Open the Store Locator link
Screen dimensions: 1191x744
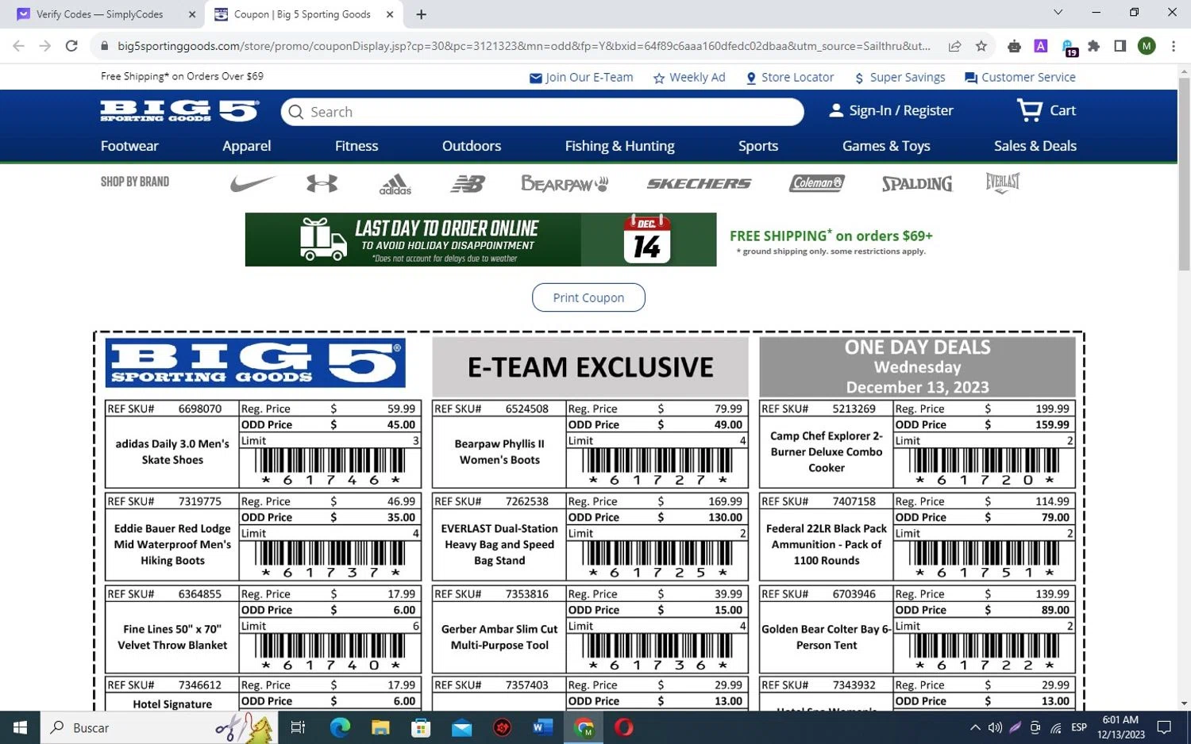click(x=790, y=78)
